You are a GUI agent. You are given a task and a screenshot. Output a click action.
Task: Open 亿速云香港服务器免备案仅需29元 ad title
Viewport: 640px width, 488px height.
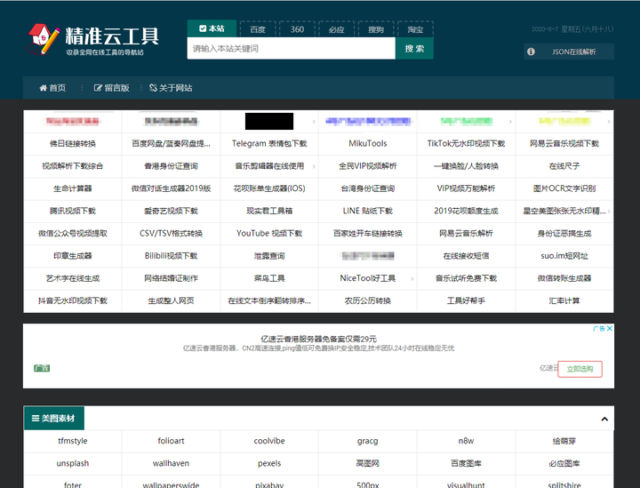tap(318, 339)
